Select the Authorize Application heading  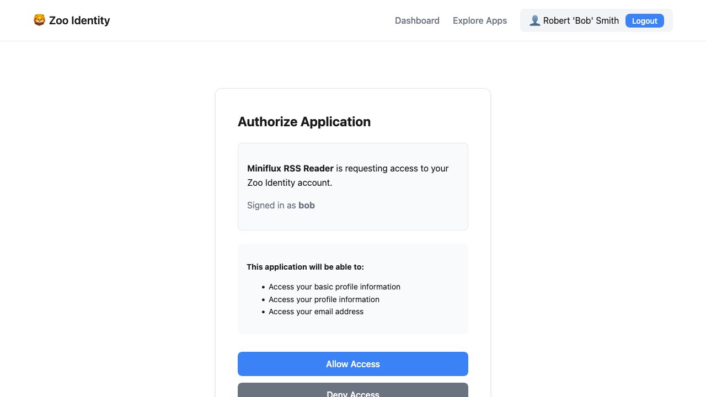[304, 122]
